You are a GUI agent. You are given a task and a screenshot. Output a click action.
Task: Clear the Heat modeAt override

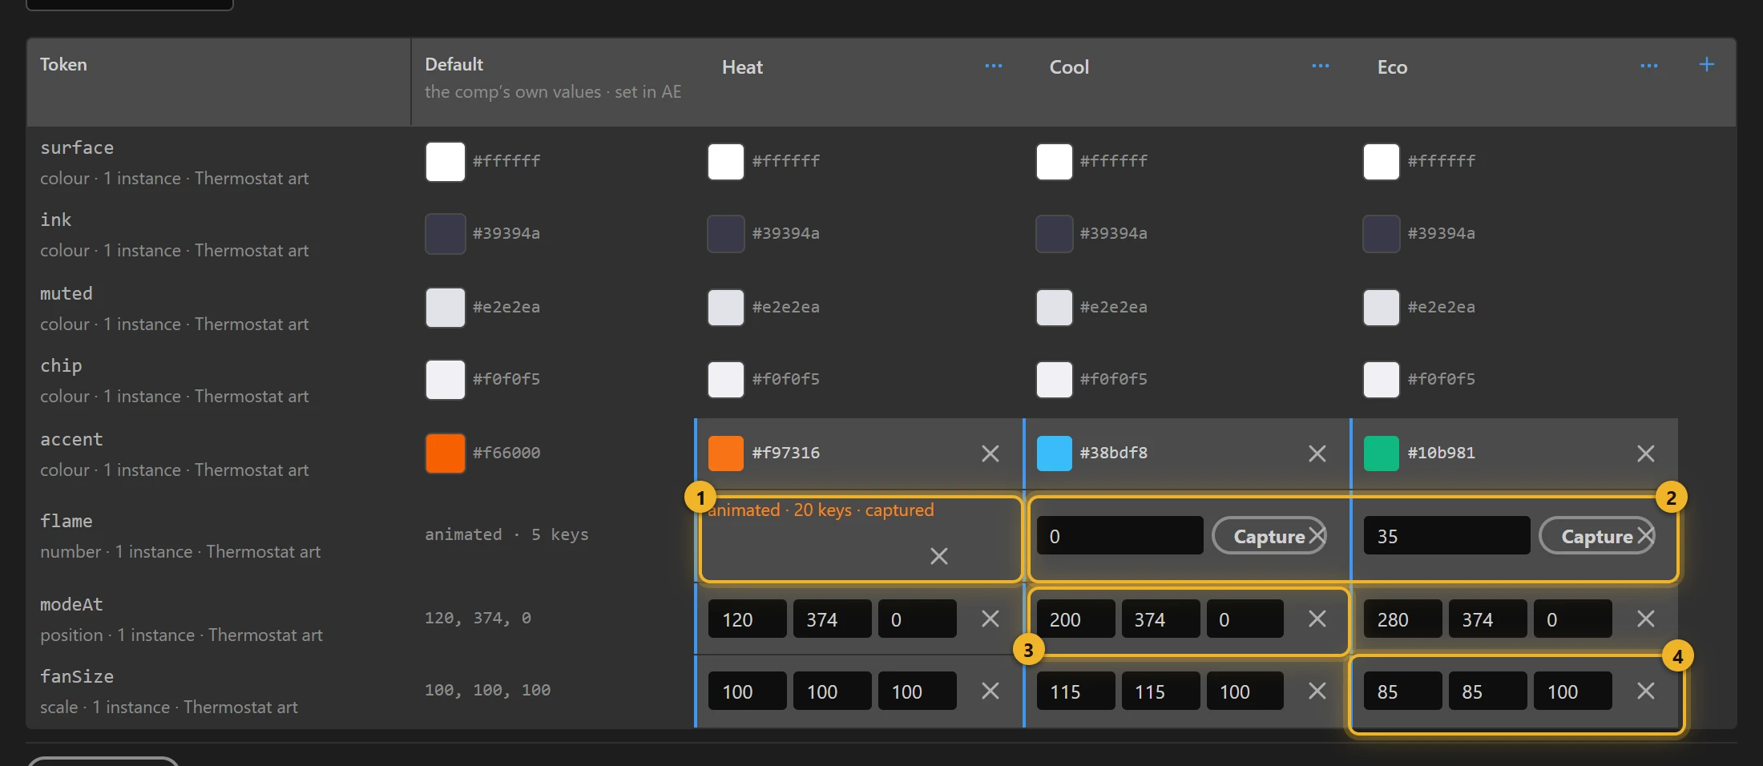pyautogui.click(x=990, y=619)
